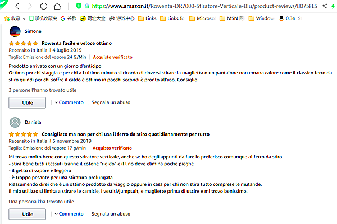Click the browser forward arrow

click(30, 6)
